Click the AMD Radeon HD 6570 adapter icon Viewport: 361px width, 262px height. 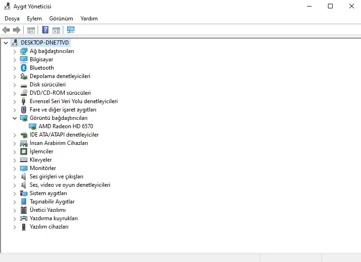click(x=33, y=126)
